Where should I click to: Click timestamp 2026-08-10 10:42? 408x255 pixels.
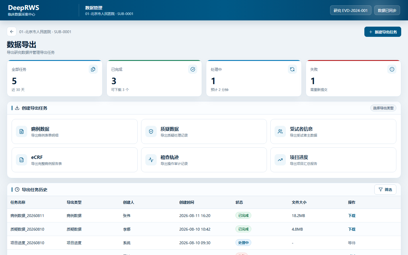point(195,229)
